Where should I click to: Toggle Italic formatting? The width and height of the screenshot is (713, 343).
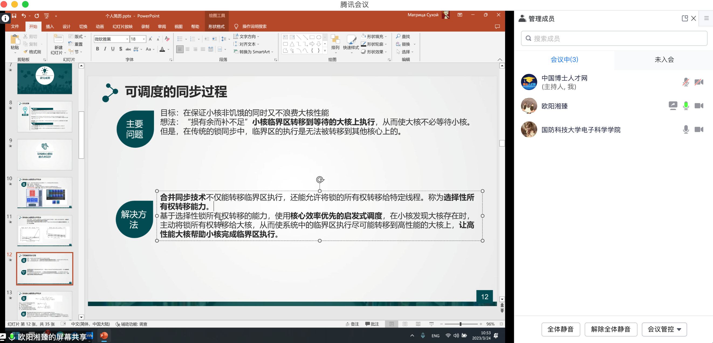(105, 49)
